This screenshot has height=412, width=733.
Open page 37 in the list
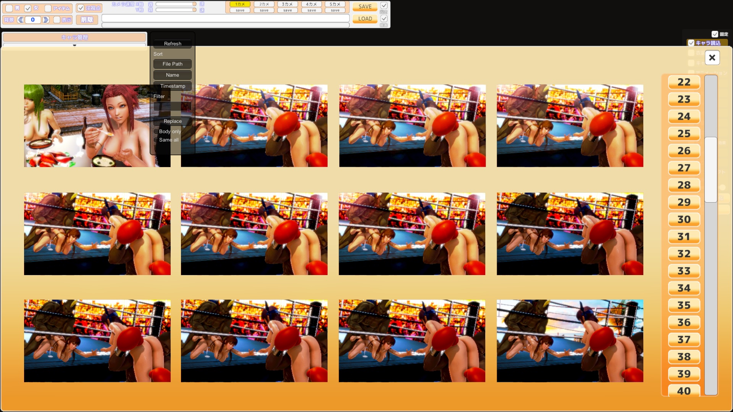tap(684, 340)
